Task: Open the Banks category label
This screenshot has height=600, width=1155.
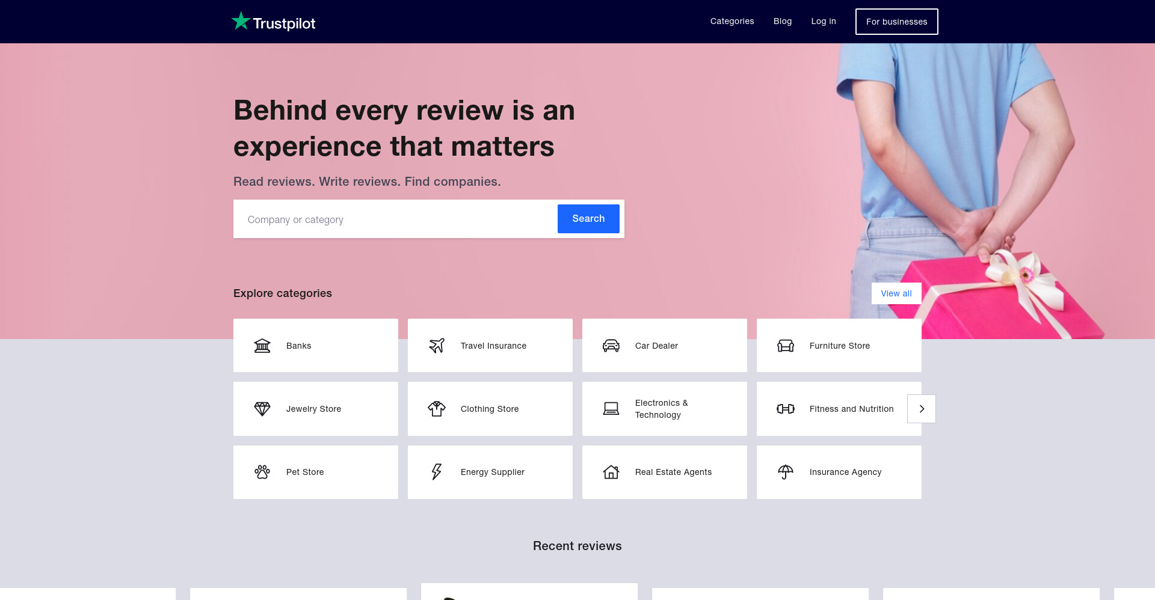Action: pyautogui.click(x=299, y=346)
